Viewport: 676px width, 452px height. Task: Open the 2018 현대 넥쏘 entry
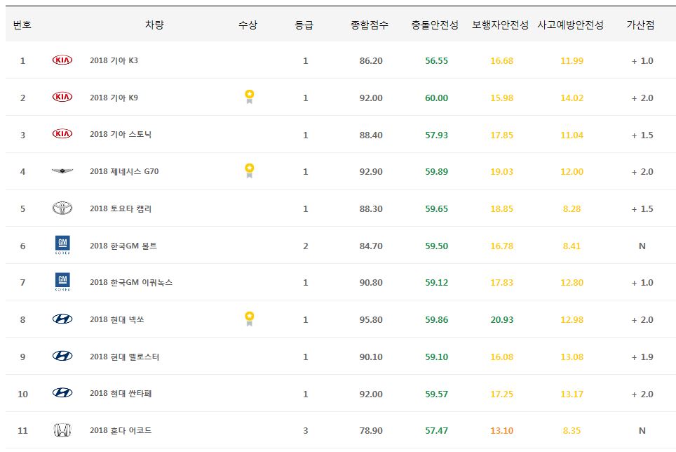click(x=117, y=319)
